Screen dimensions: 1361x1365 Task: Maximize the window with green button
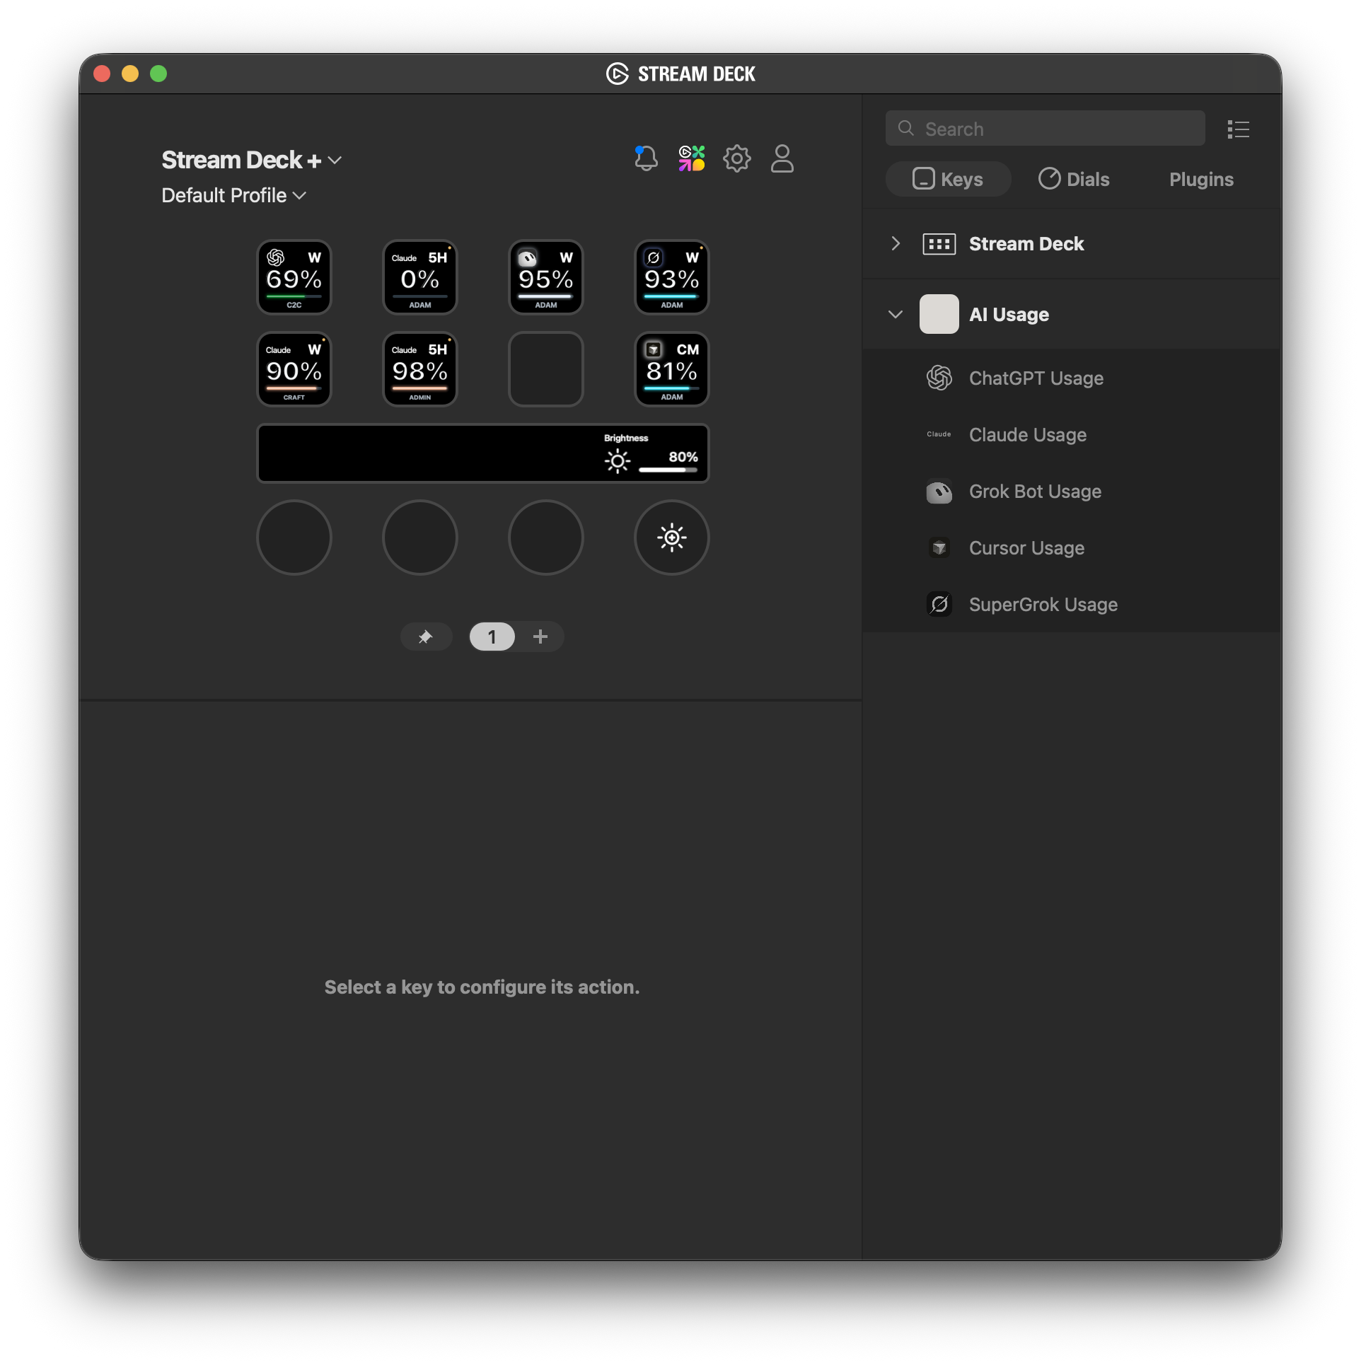[x=158, y=74]
